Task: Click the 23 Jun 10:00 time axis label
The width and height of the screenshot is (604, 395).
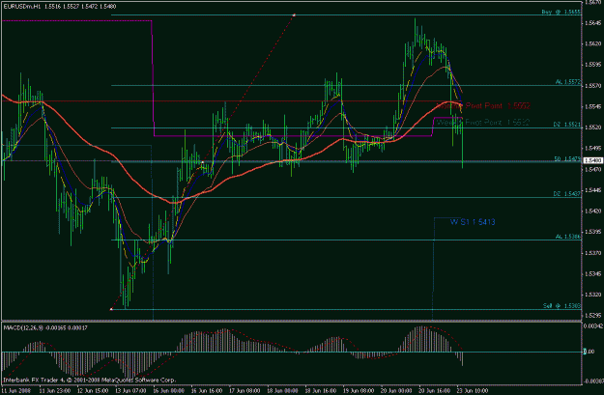Action: (473, 390)
